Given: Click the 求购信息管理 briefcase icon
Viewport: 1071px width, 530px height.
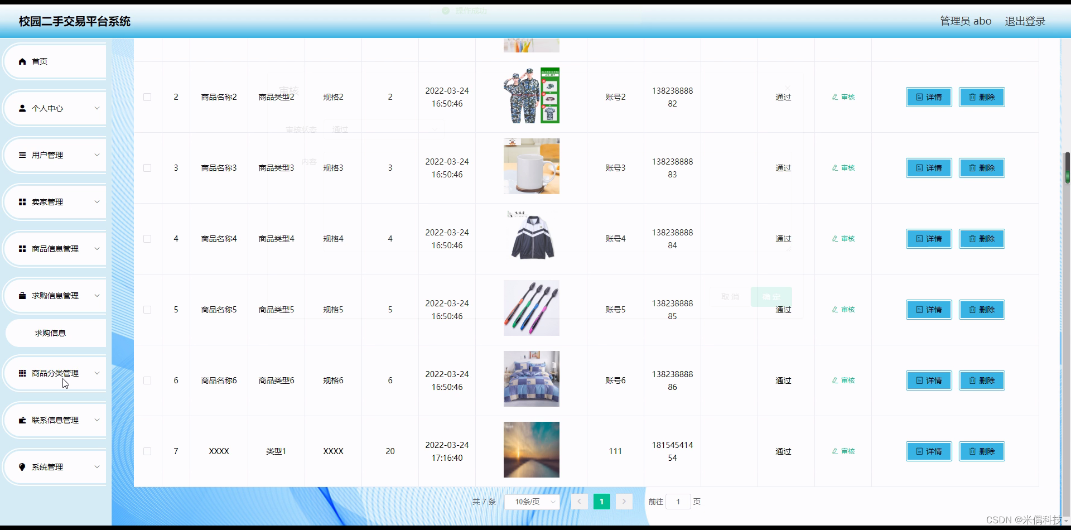Looking at the screenshot, I should [x=22, y=296].
